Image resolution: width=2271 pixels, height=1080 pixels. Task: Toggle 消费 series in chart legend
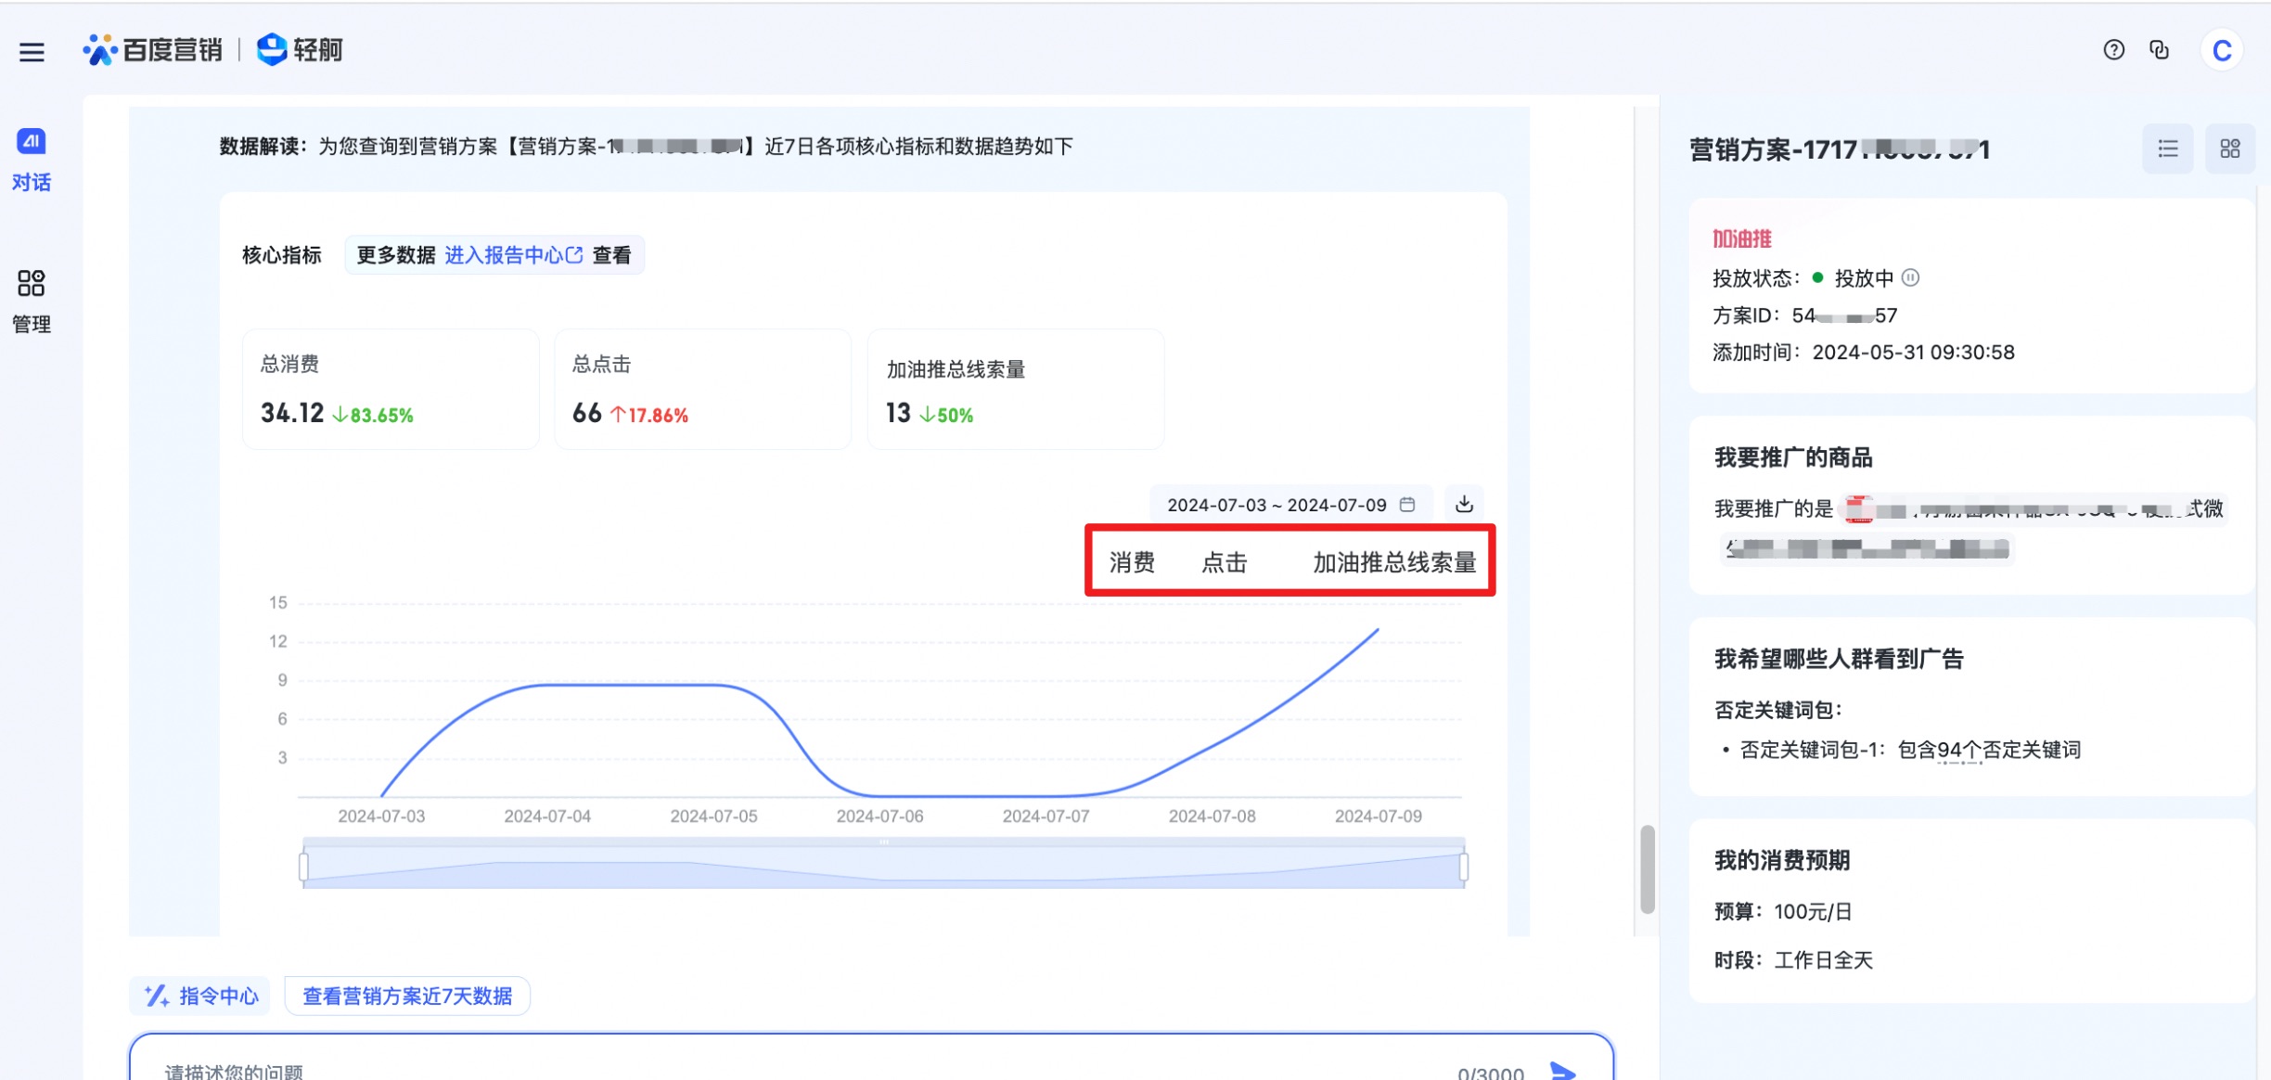pos(1132,562)
